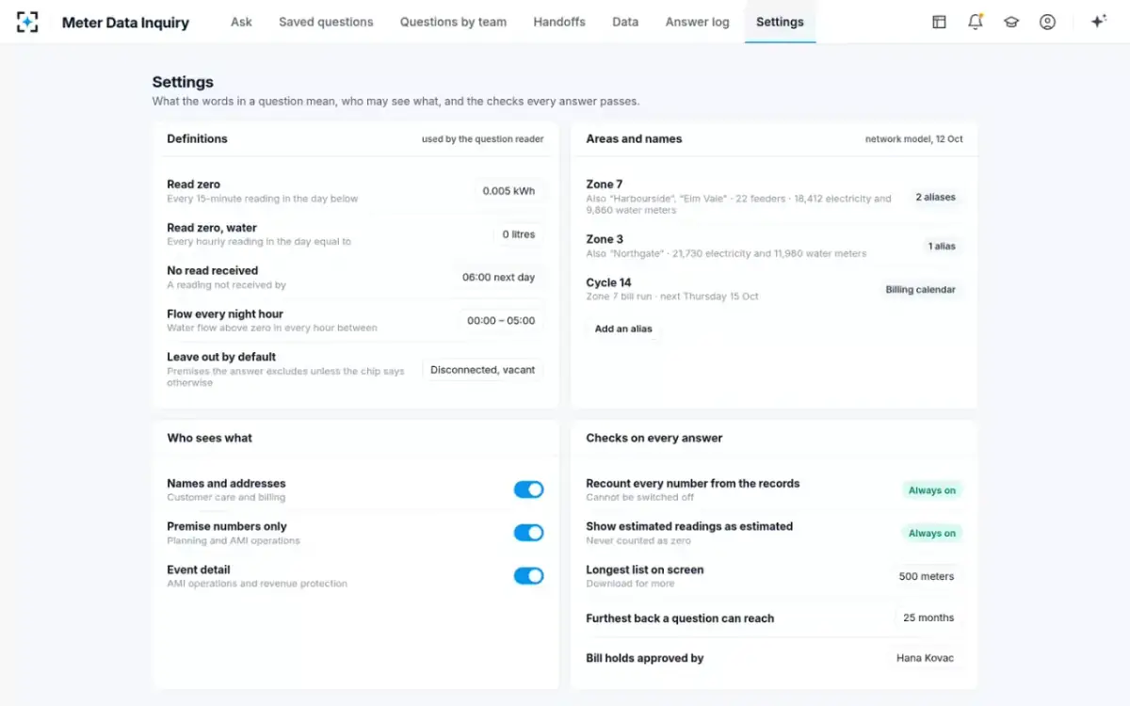Click Leave out by default label

click(221, 358)
